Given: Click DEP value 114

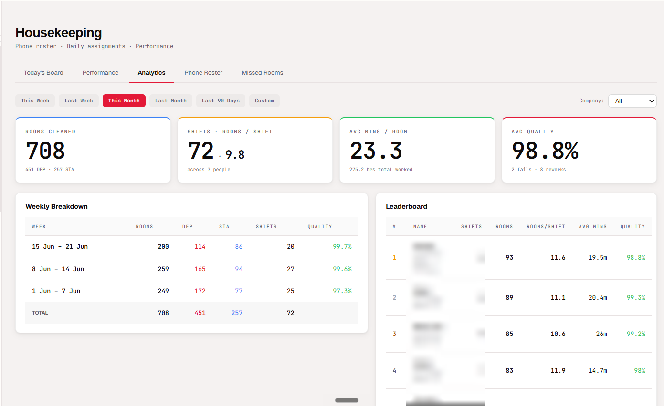Looking at the screenshot, I should click(x=200, y=247).
